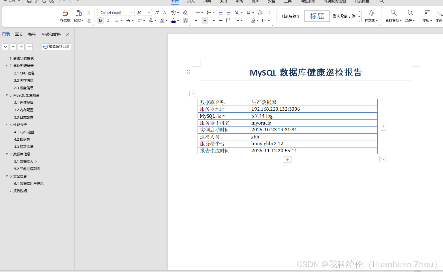Screen dimensions: 443x272
Task: Add a table row with plus button
Action: point(287,160)
